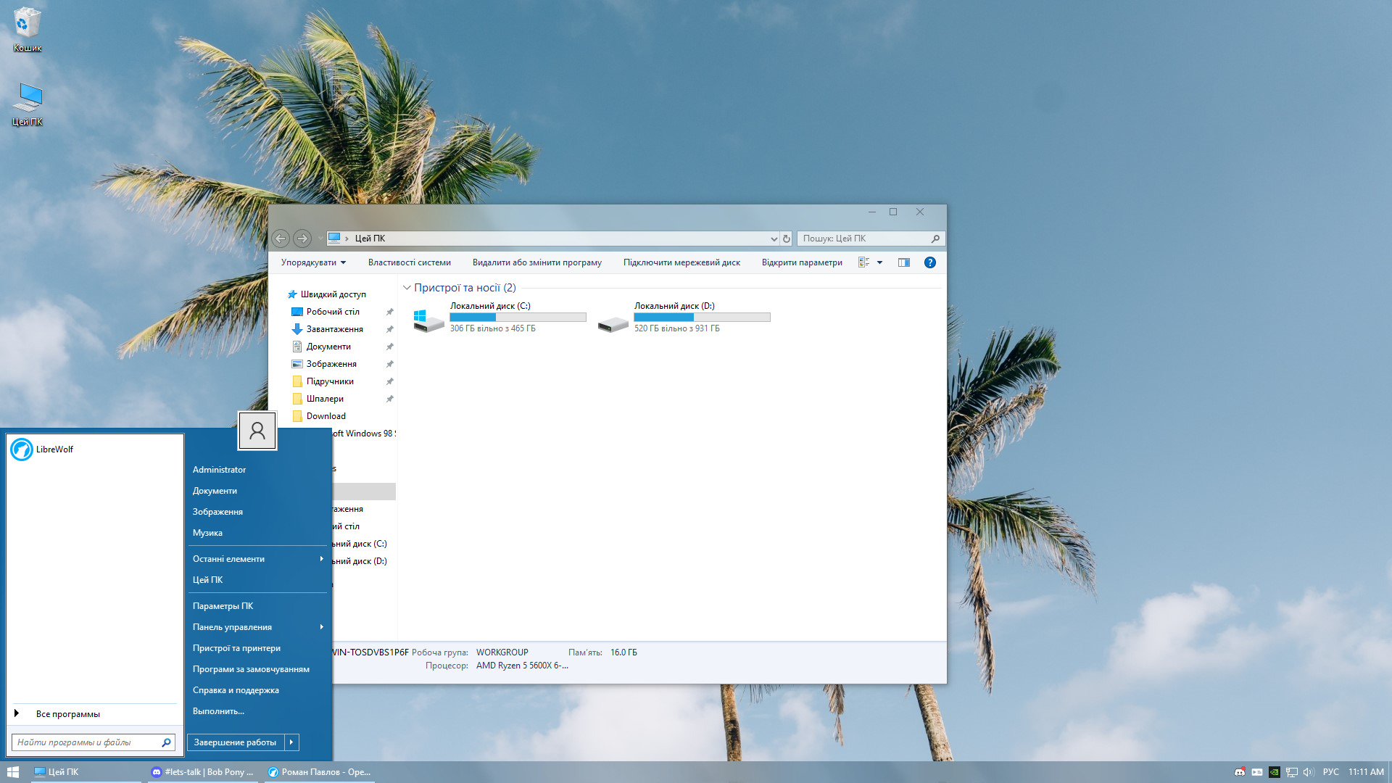Expand the Упорядкувати dropdown

(313, 262)
